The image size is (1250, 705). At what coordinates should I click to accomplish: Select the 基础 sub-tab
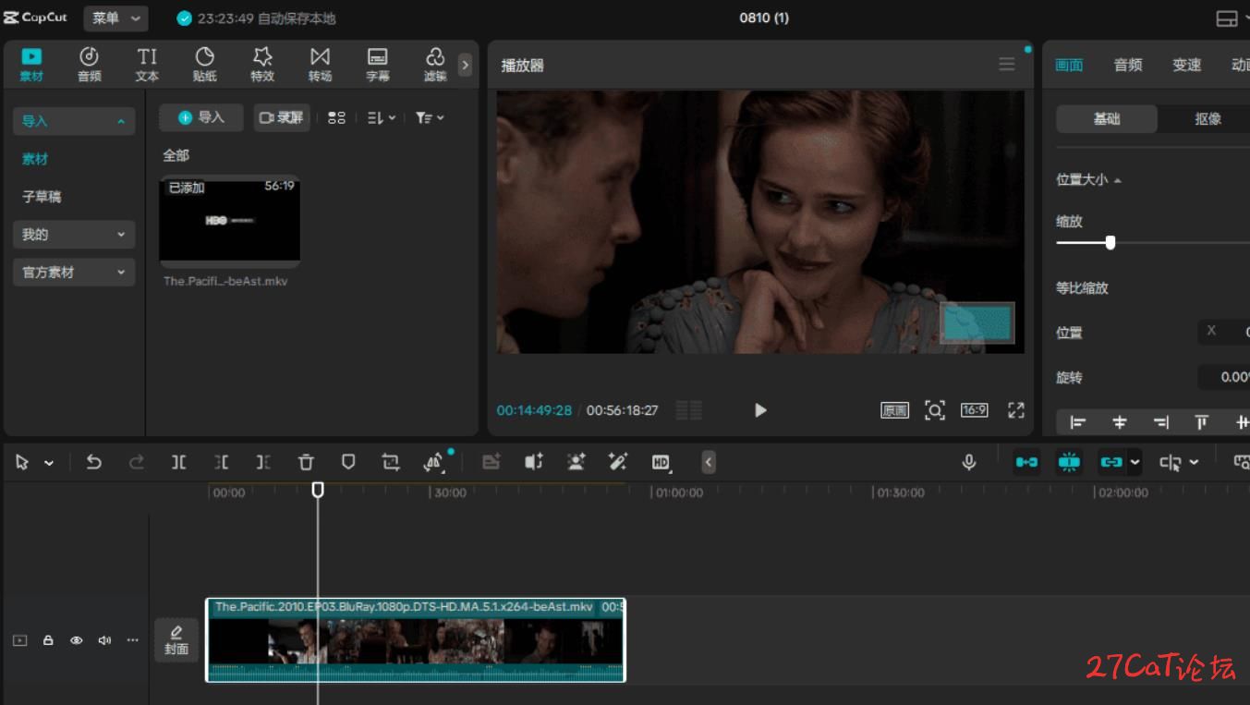point(1107,118)
